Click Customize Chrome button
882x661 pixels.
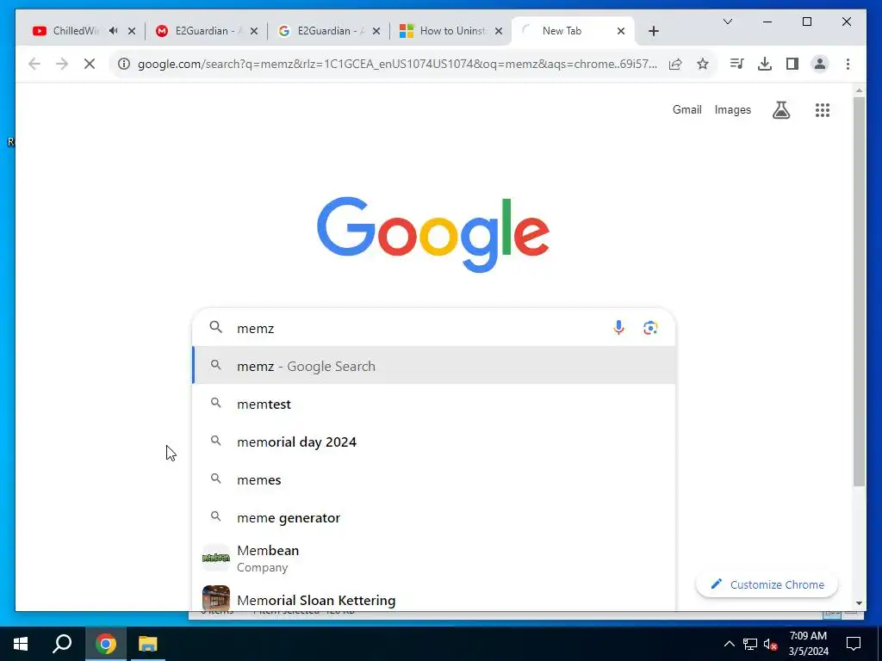pos(767,584)
